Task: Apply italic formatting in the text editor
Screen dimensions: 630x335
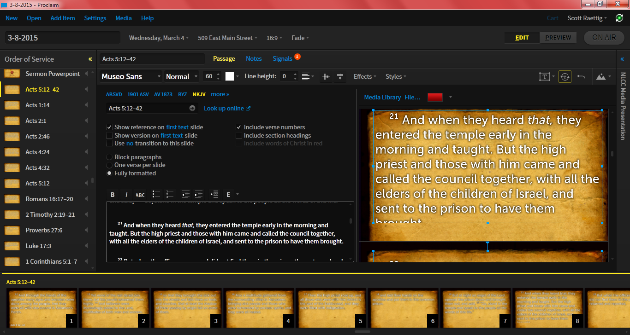Action: point(126,194)
